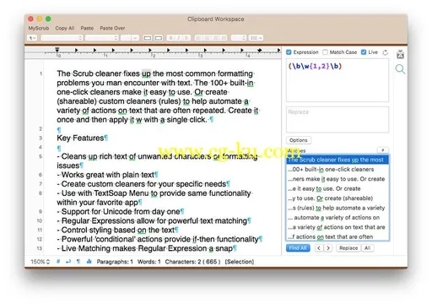Viewport: 432px width, 304px height.
Task: Go to previous match arrow
Action: point(319,248)
